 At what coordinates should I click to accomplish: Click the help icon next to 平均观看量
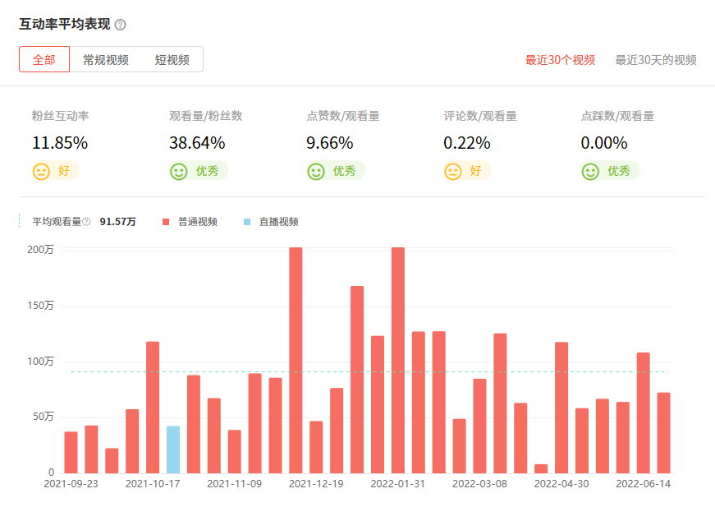(x=85, y=221)
